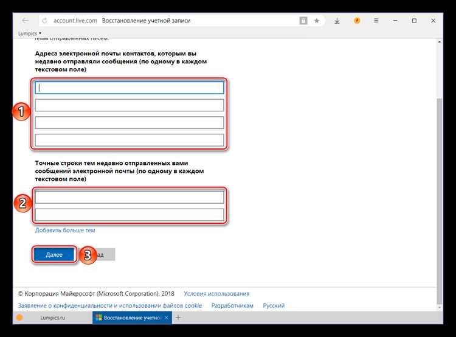Click the second message subject field
Viewport: 456px width, 337px height.
tap(130, 215)
